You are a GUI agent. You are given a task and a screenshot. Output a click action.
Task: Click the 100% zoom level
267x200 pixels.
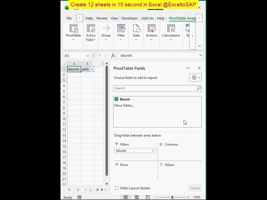point(196,197)
